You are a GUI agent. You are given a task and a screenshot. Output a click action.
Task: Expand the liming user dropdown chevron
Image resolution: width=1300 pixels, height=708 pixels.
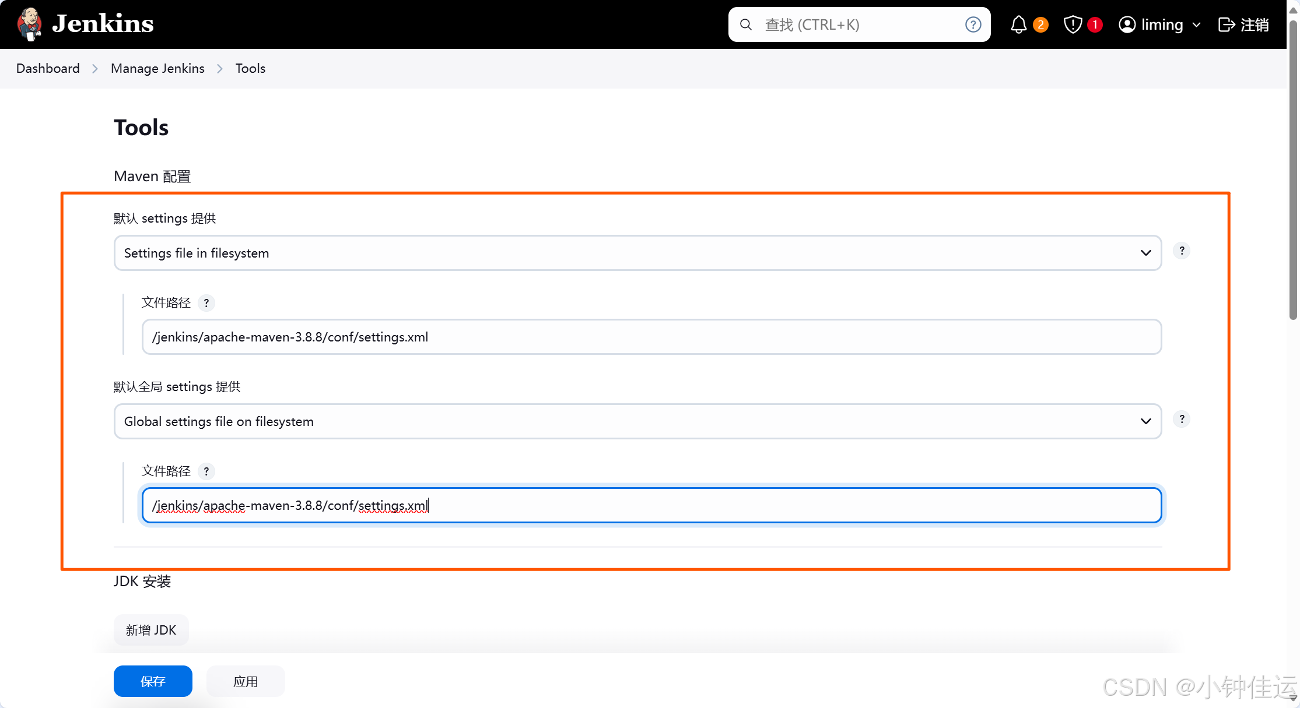(x=1197, y=25)
